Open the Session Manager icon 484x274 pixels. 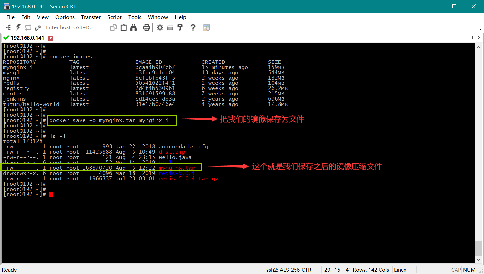point(8,27)
